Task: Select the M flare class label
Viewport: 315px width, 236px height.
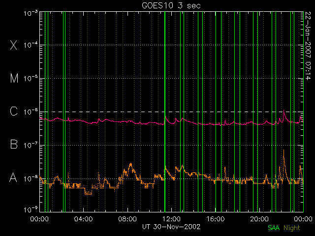Action: pos(14,78)
